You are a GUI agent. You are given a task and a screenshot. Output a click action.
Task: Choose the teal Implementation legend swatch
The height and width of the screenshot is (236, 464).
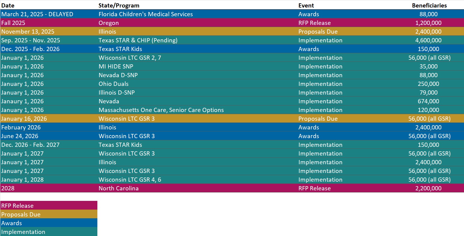pos(49,232)
